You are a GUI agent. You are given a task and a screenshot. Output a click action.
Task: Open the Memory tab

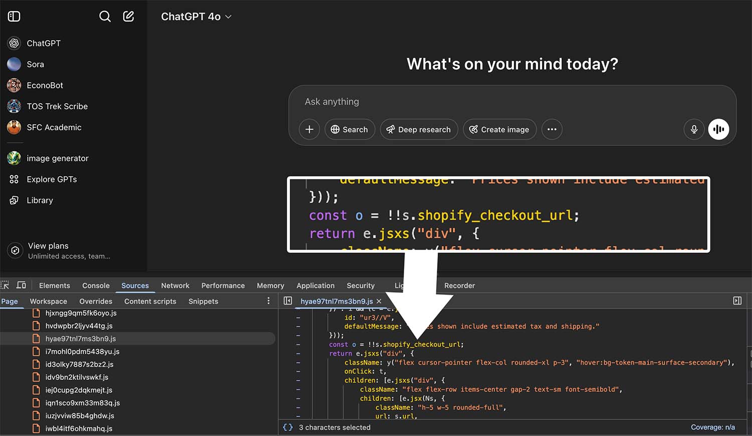click(270, 286)
